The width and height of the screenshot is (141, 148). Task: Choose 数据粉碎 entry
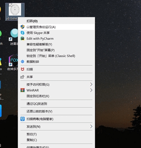57,61
